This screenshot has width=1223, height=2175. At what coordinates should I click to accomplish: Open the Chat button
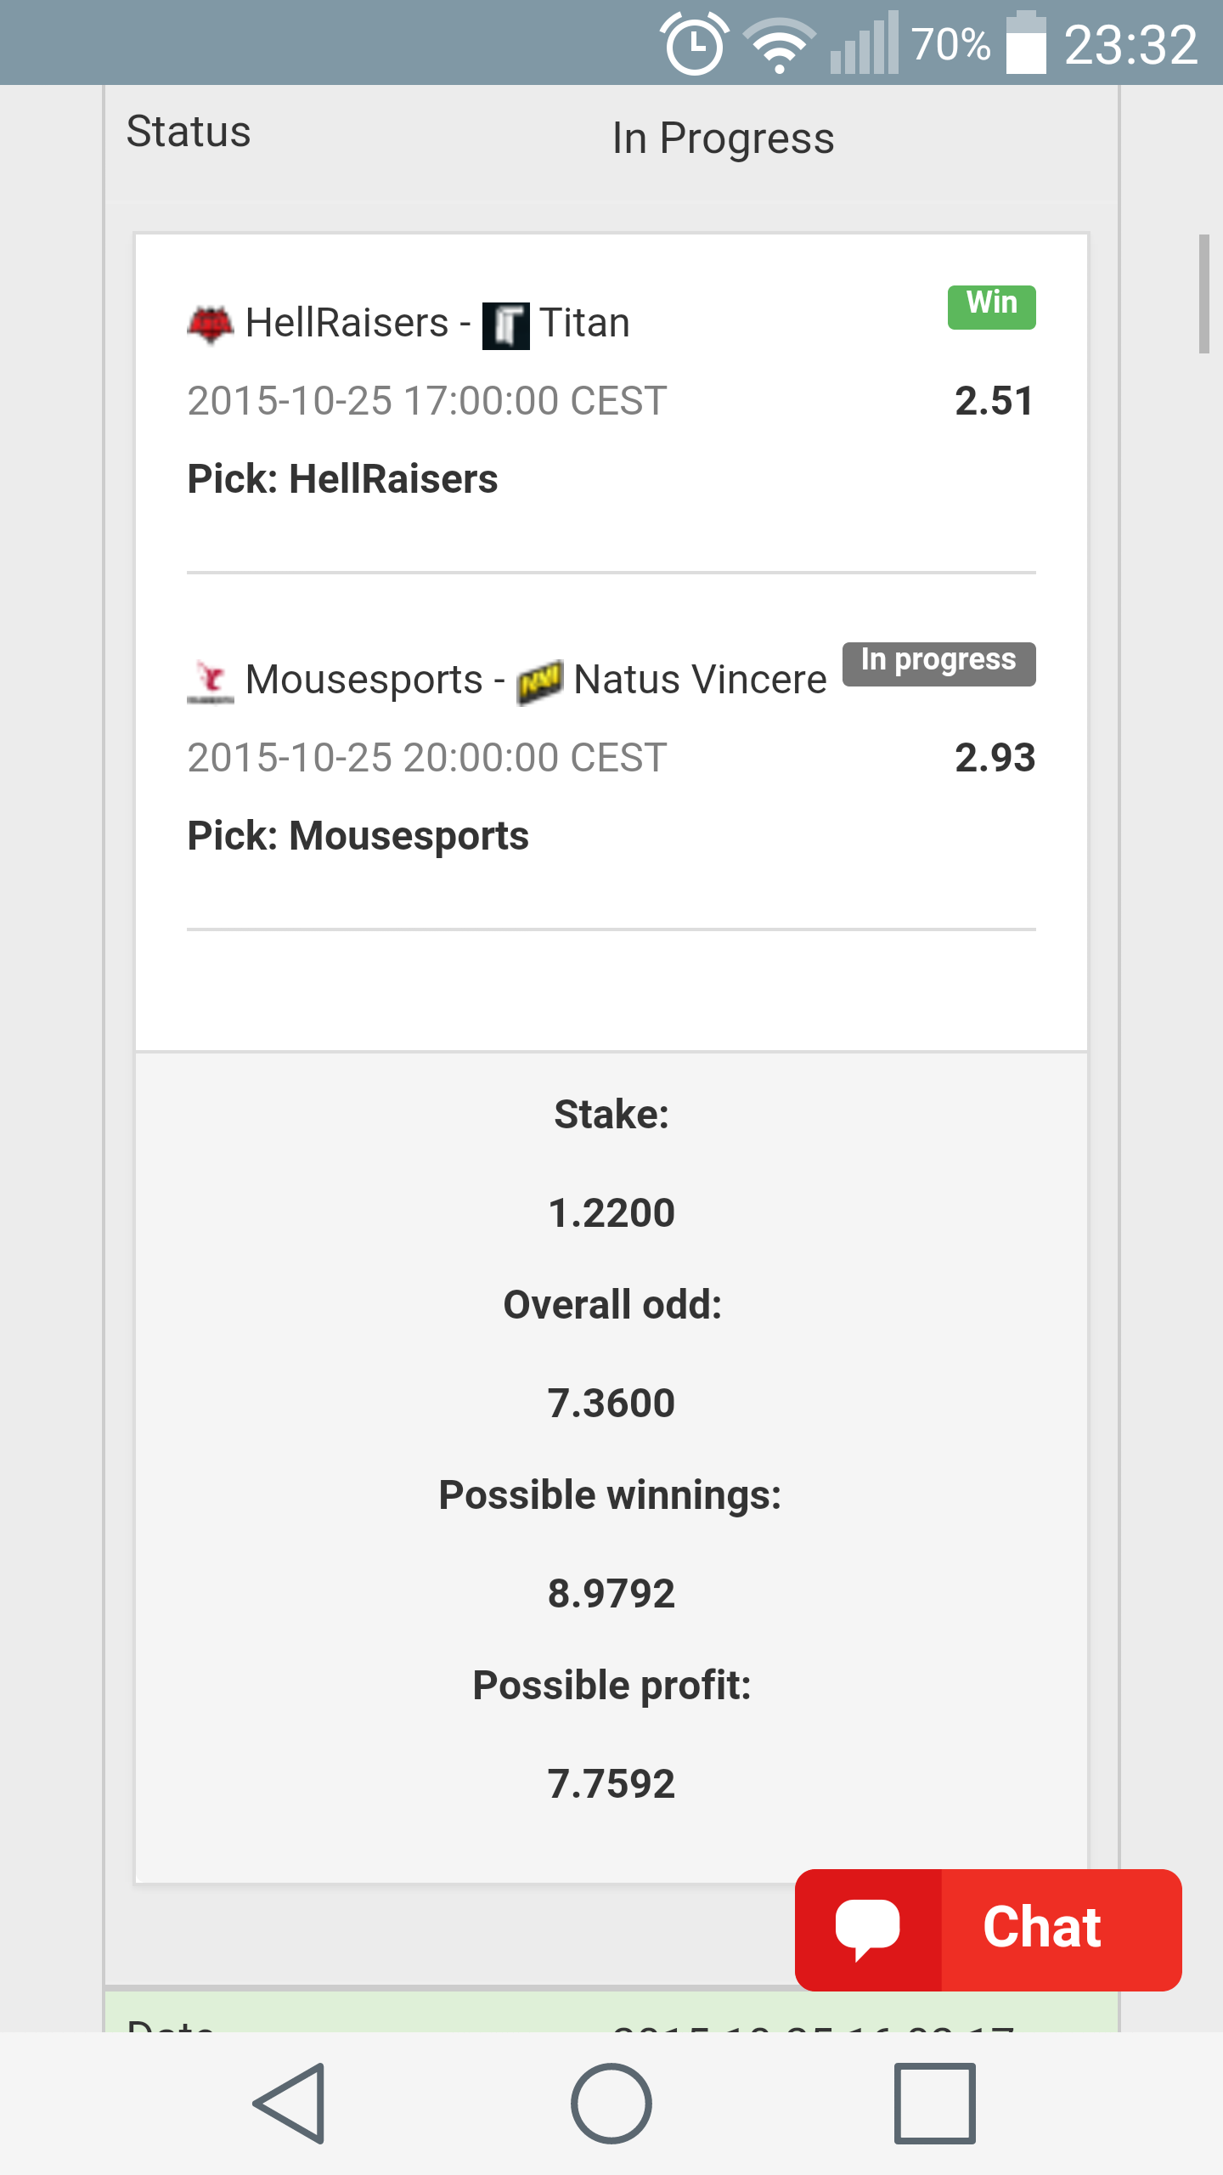989,1929
